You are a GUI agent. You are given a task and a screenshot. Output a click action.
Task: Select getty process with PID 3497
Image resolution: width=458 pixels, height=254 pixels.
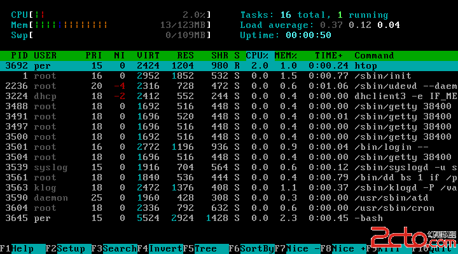pos(229,126)
